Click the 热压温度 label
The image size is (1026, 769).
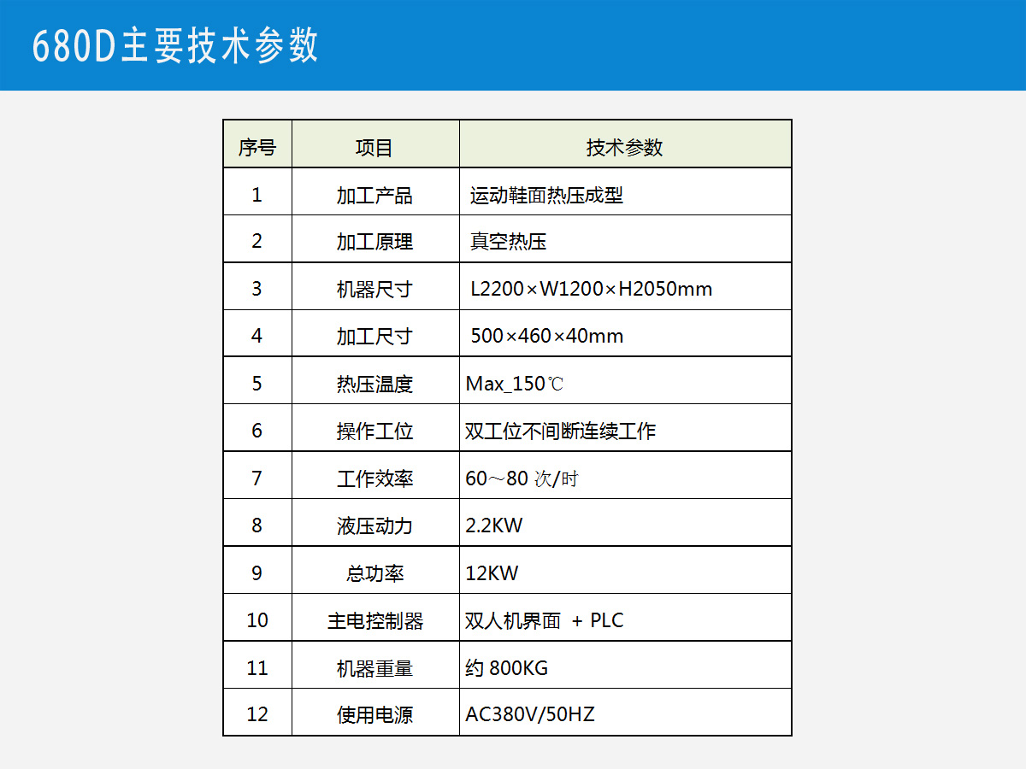[374, 384]
